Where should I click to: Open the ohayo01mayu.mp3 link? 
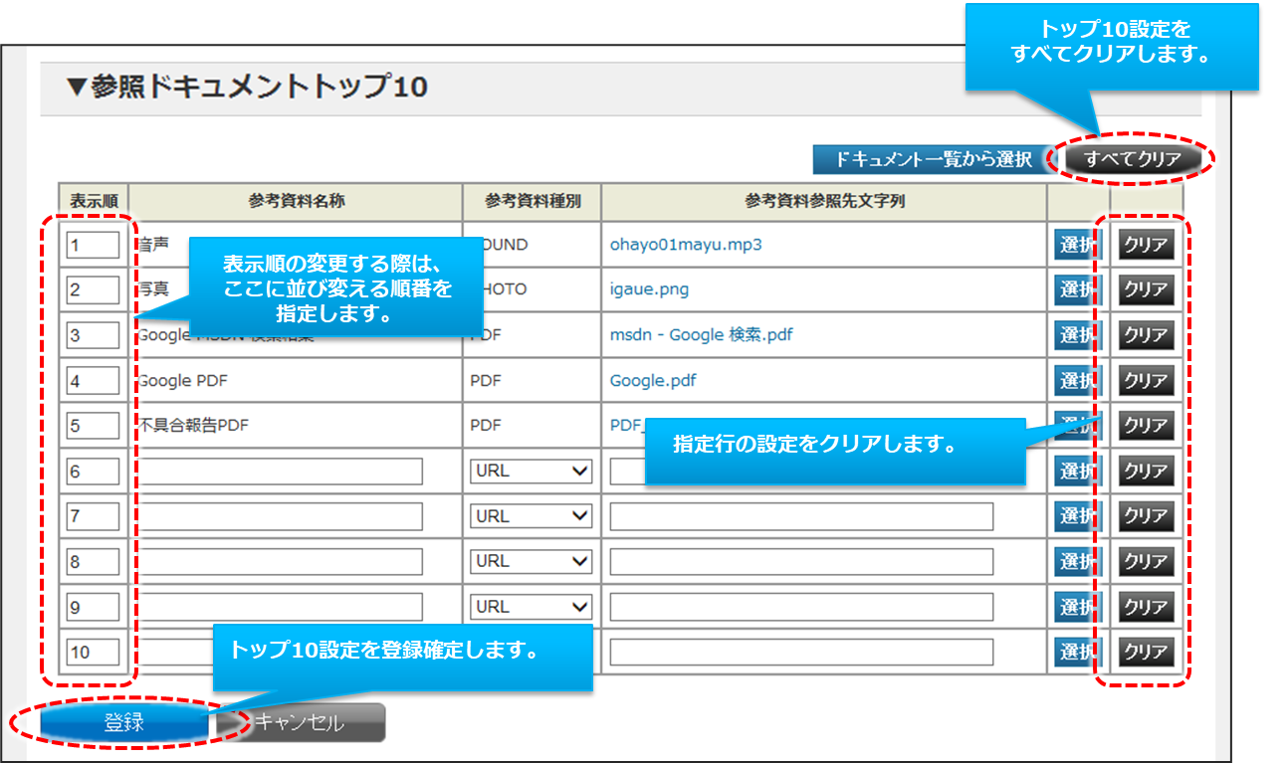coord(686,245)
